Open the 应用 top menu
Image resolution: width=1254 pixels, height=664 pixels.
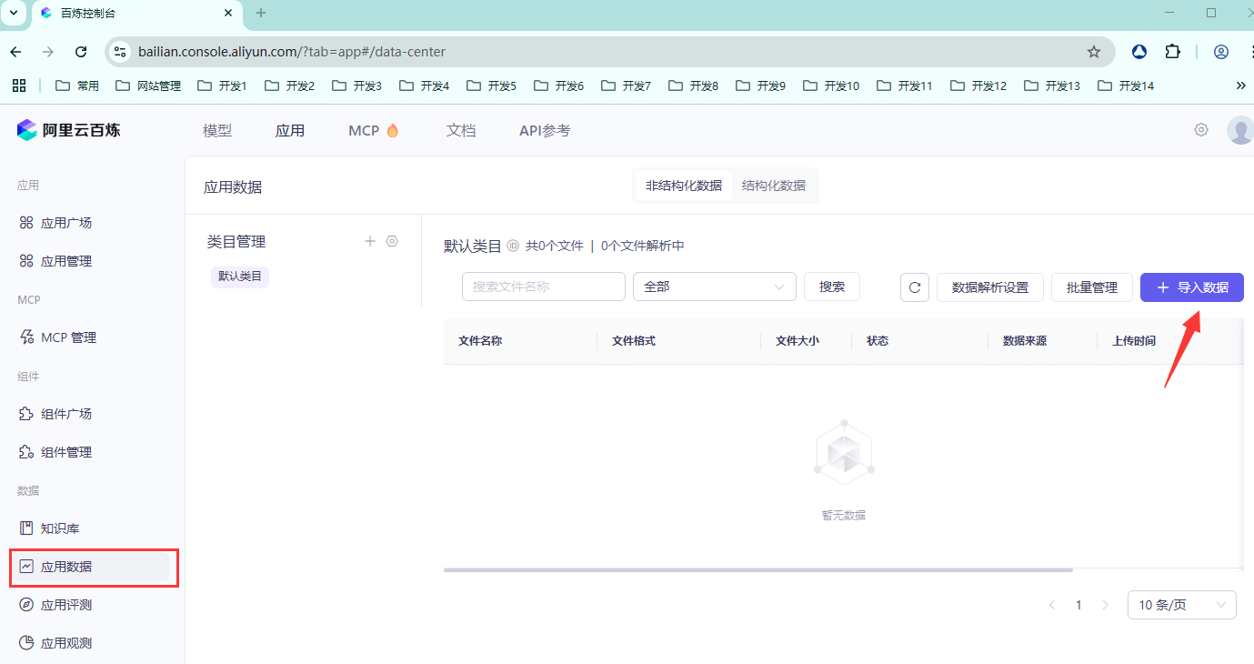(x=290, y=131)
